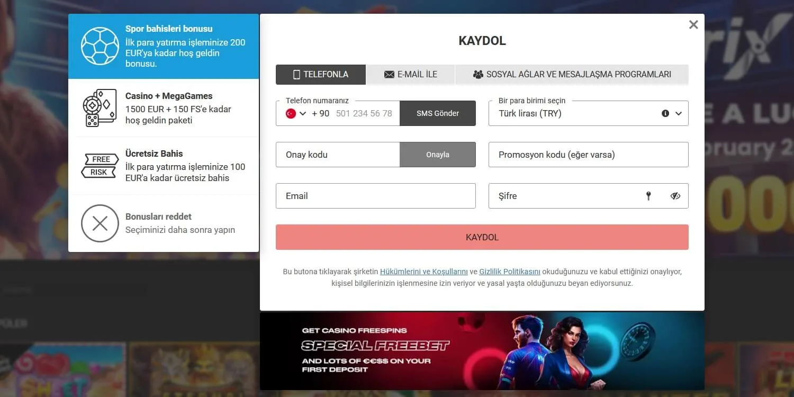Click the currency info icon

[665, 113]
